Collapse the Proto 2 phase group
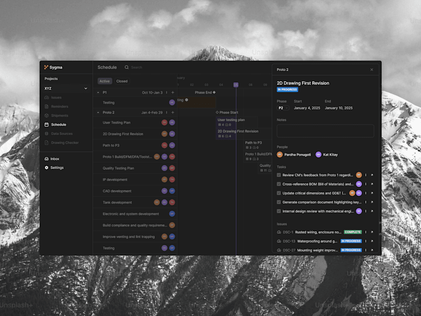Viewport: 421px width, 316px height. [98, 113]
